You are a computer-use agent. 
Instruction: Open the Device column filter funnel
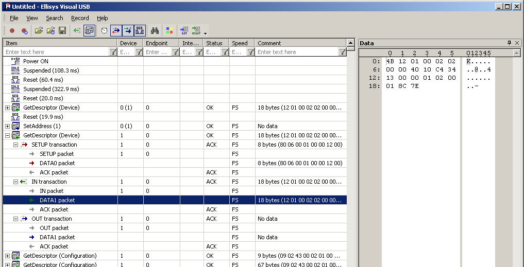(139, 52)
